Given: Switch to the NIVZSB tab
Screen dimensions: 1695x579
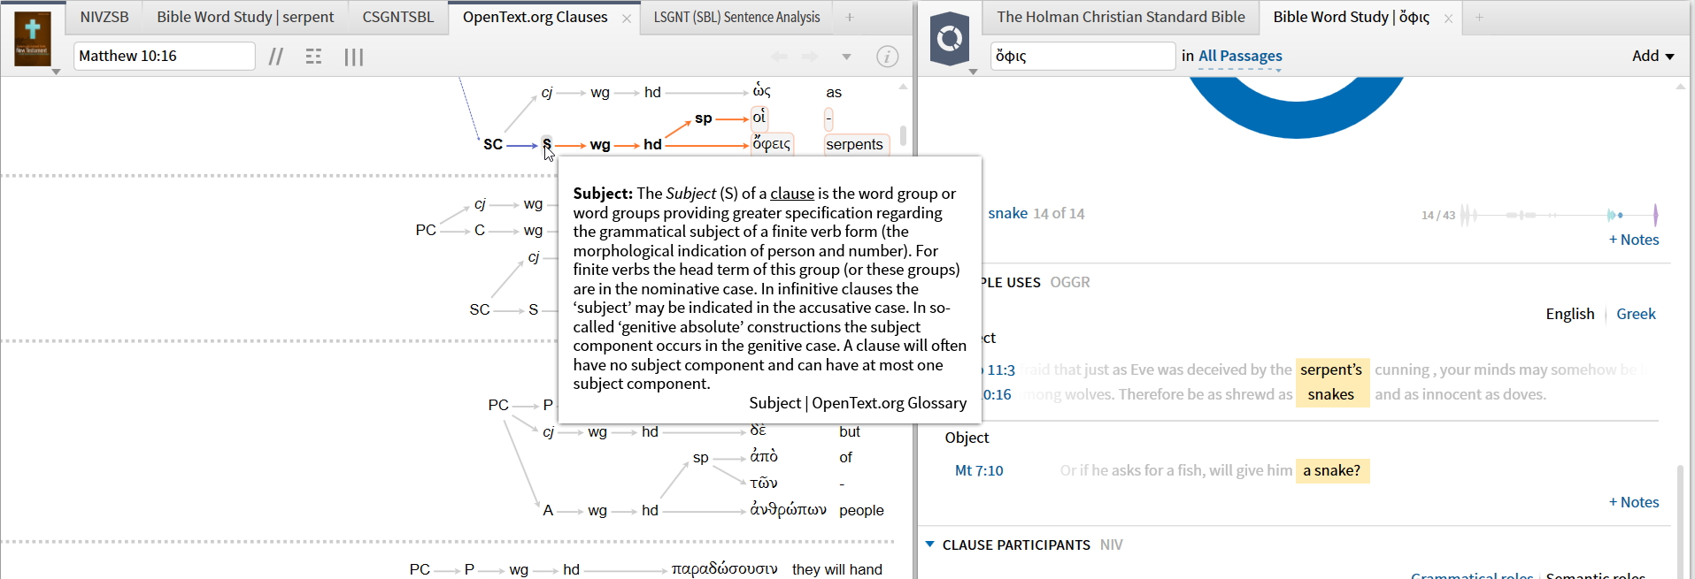Looking at the screenshot, I should (104, 17).
